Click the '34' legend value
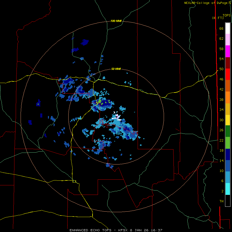This screenshot has height=232, width=232. [x=221, y=110]
